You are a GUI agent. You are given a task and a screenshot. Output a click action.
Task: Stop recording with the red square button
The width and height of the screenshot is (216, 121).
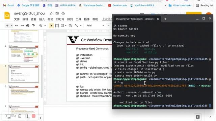click(34, 116)
